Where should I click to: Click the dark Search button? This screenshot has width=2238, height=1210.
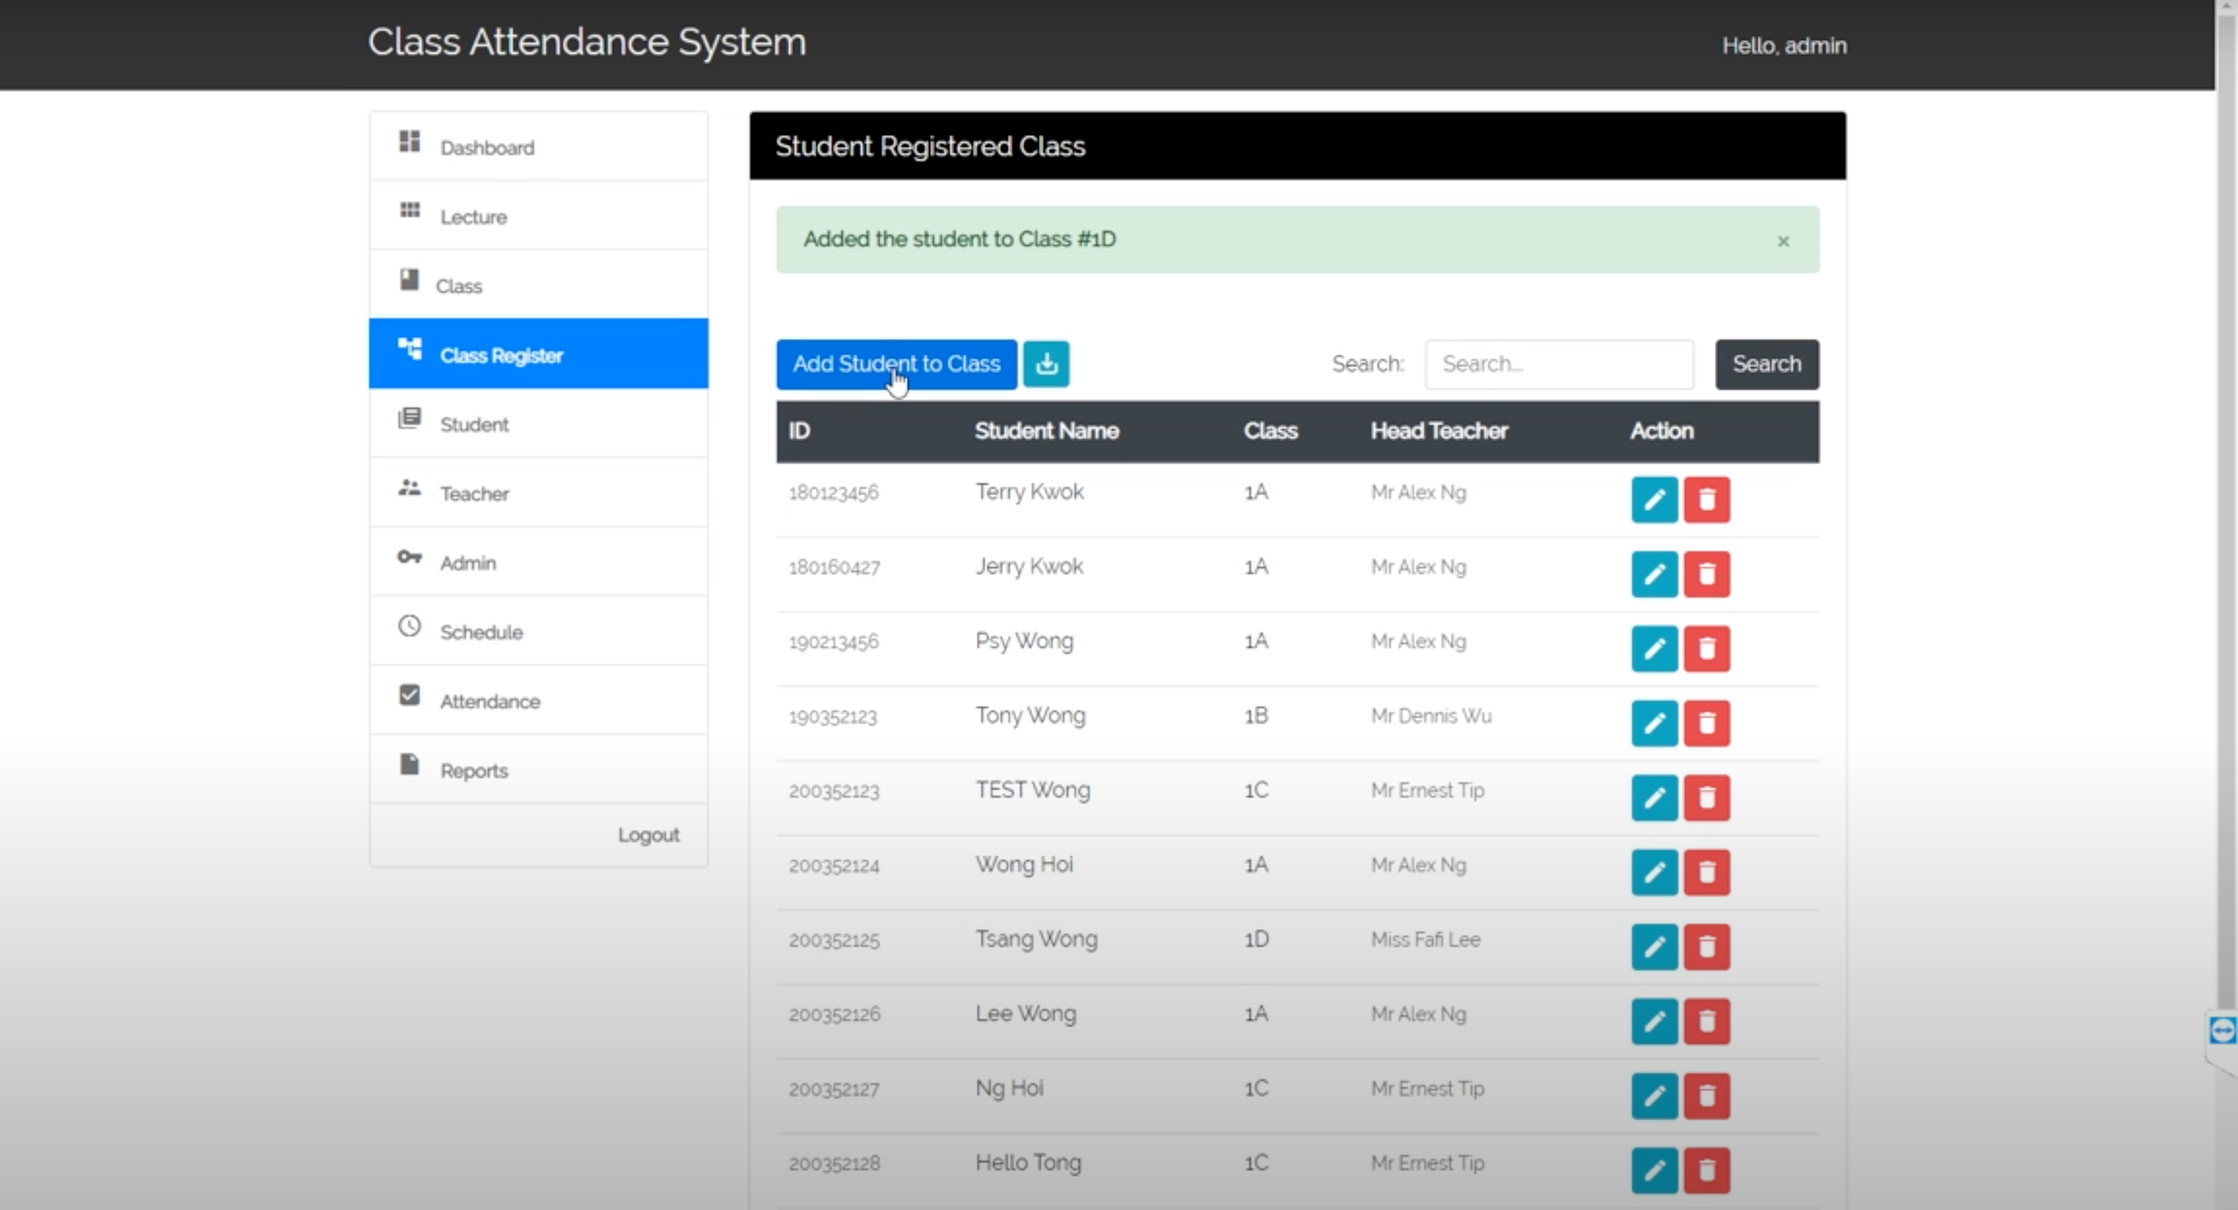point(1766,363)
